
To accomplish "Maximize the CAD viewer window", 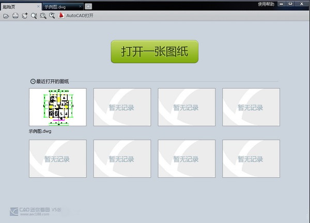I will point(290,4).
